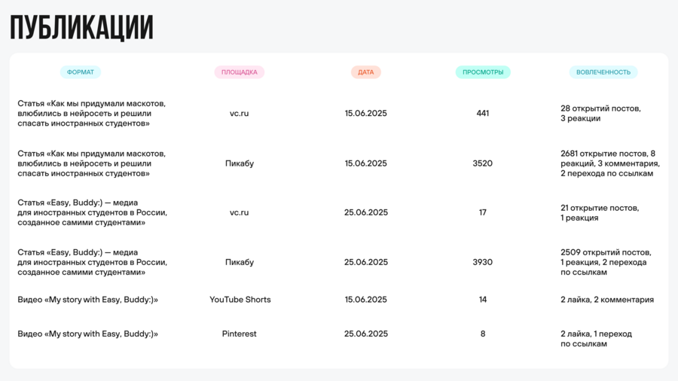Click the «Публикации» slide title

81,28
